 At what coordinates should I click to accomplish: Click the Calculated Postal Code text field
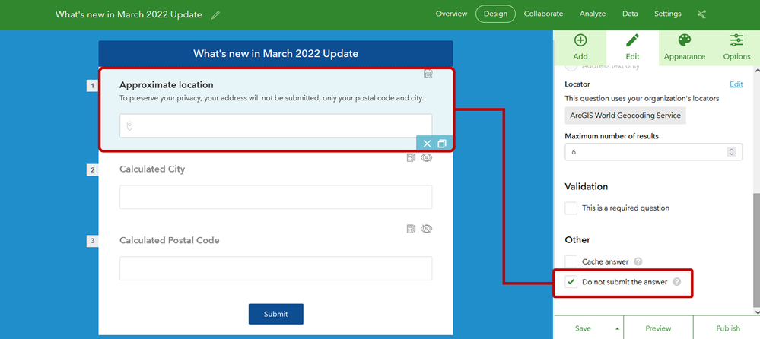(276, 268)
